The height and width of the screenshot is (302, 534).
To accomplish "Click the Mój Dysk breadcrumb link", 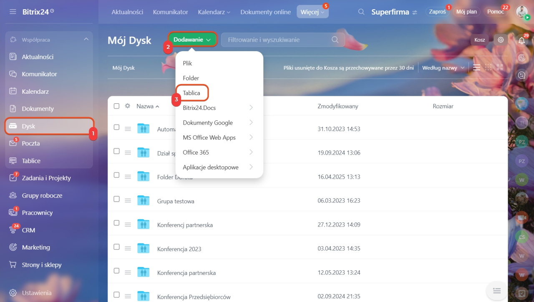I will coord(123,67).
